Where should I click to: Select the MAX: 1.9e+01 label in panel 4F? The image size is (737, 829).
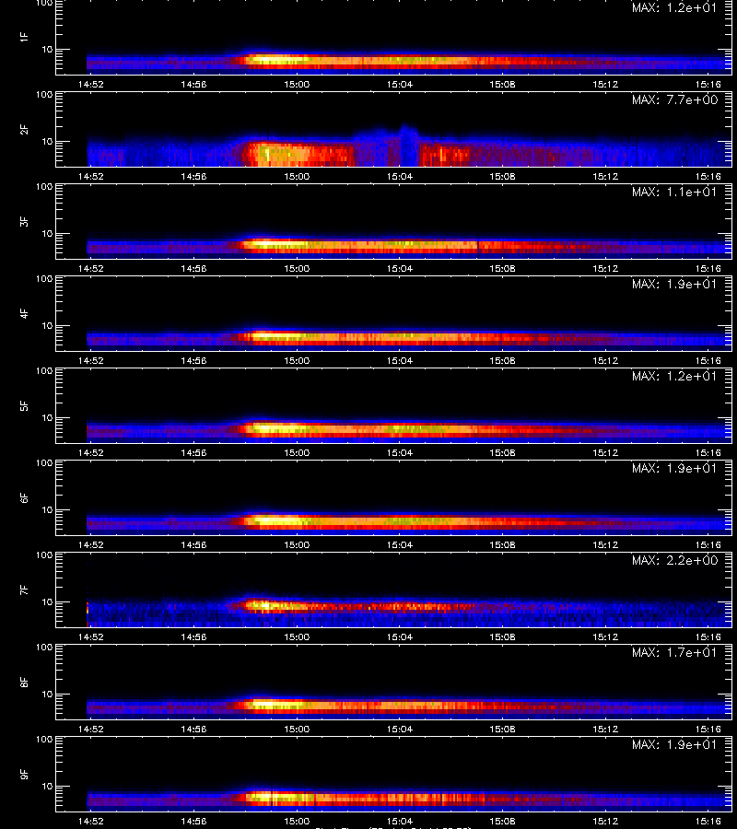coord(674,284)
